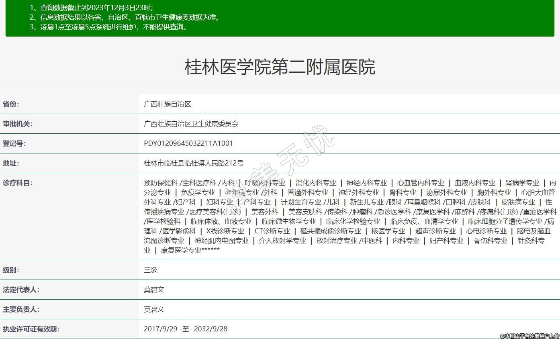The image size is (560, 339).
Task: Click the hospital title 桂林医学院第二附属医院
Action: [280, 67]
